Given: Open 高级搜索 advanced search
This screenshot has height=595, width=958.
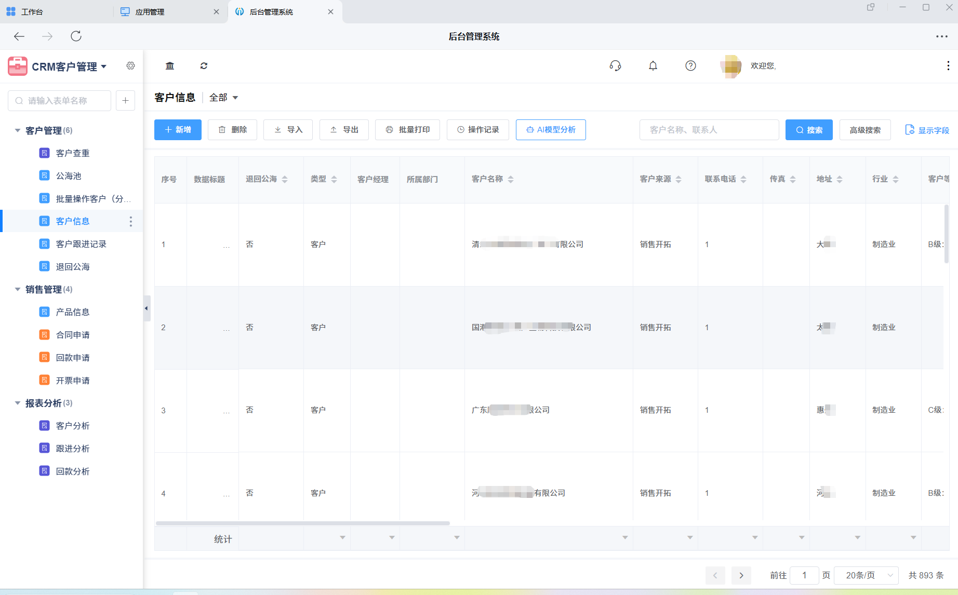Looking at the screenshot, I should coord(865,130).
